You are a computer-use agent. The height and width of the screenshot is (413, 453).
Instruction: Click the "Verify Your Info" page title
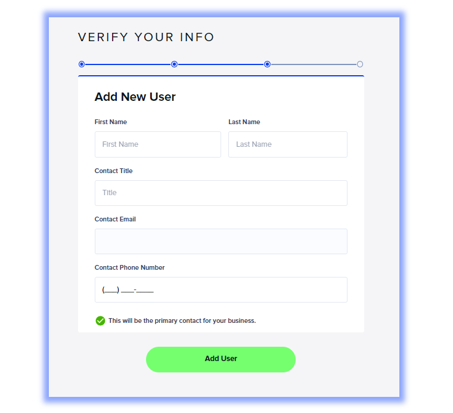[x=146, y=37]
